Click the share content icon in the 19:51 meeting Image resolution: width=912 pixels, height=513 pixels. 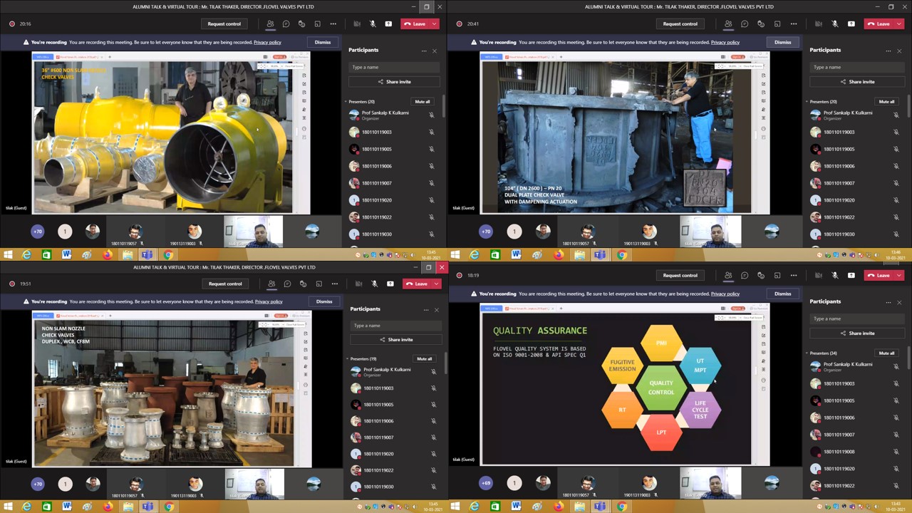390,284
